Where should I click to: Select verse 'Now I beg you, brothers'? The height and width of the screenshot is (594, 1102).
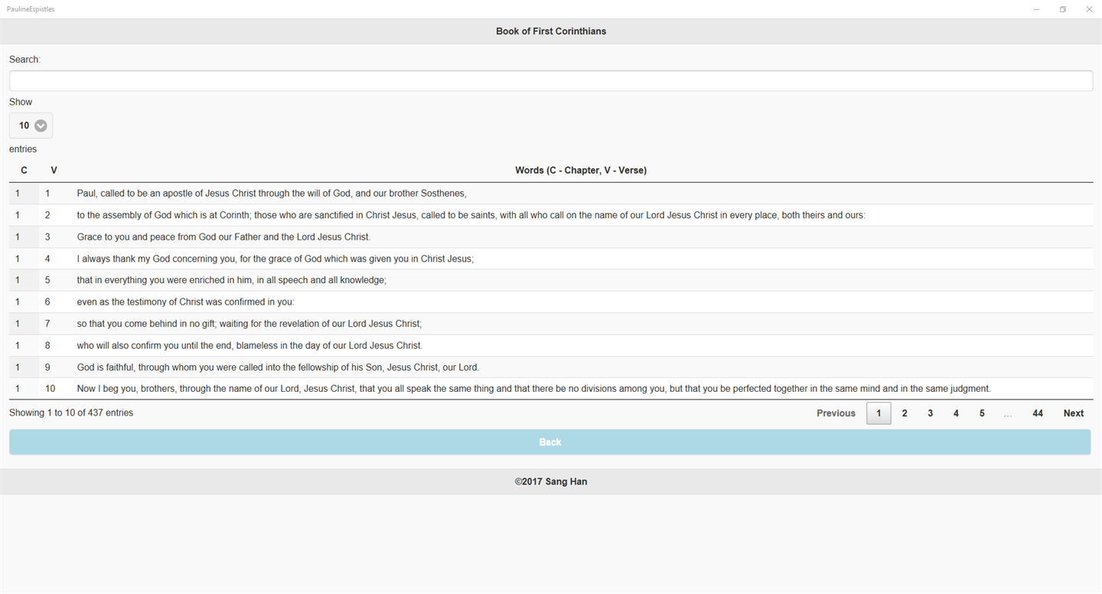pos(533,389)
